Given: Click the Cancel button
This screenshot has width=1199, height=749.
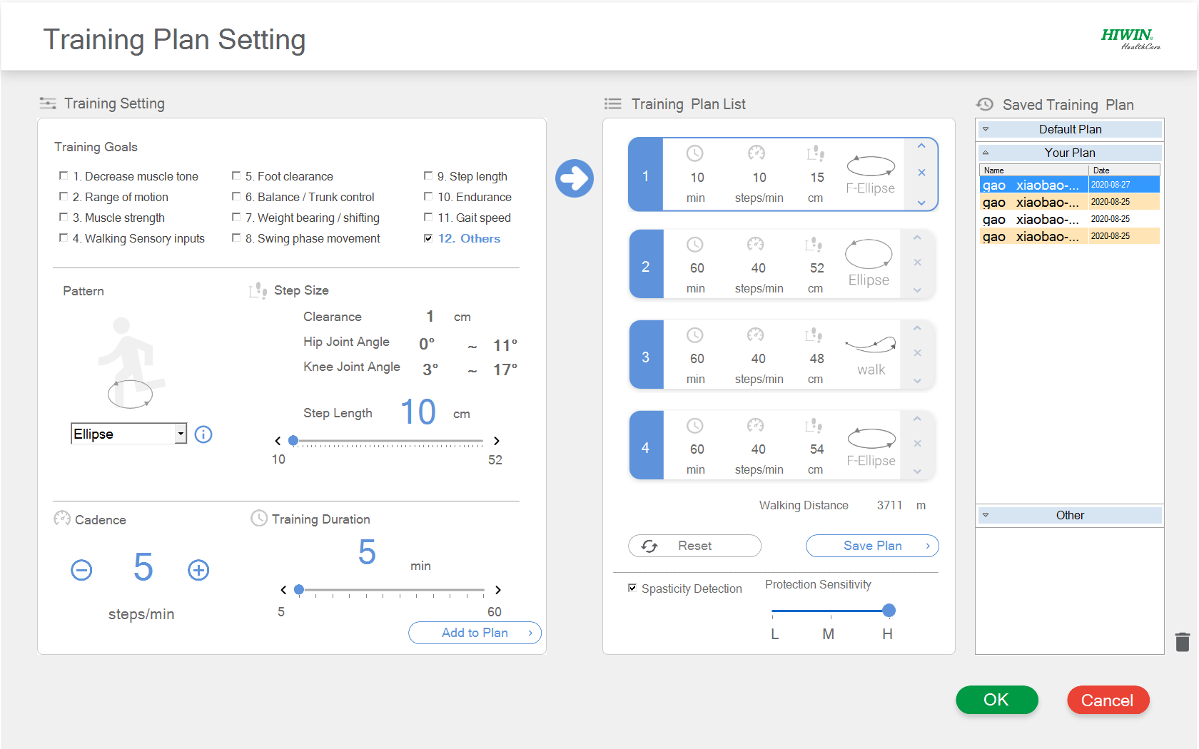Looking at the screenshot, I should 1108,700.
